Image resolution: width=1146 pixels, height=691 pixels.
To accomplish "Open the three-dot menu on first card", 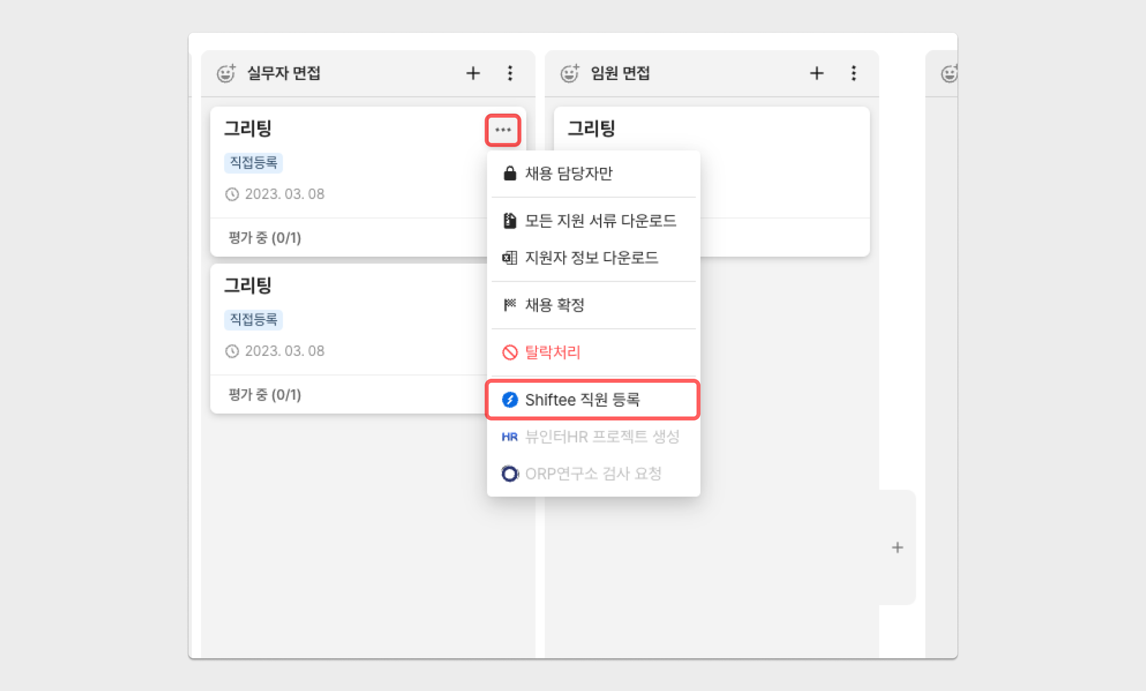I will coord(503,130).
